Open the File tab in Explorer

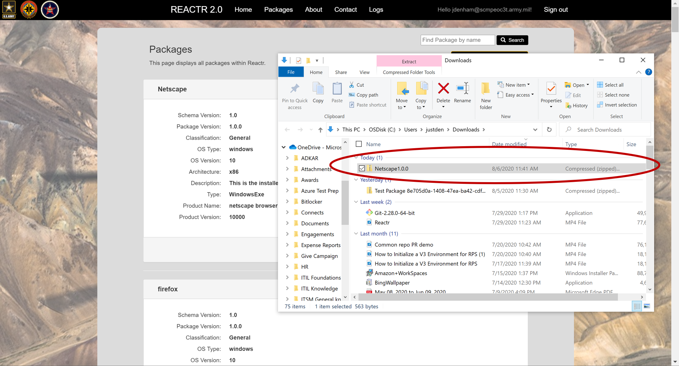[291, 72]
